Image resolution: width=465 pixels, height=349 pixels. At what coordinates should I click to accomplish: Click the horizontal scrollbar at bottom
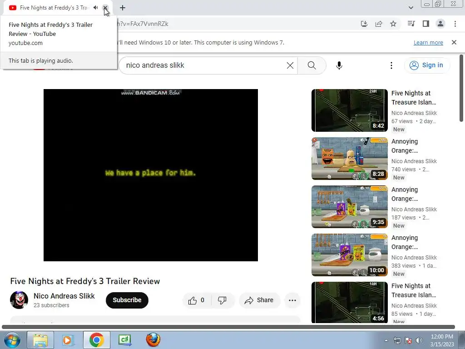pyautogui.click(x=228, y=327)
